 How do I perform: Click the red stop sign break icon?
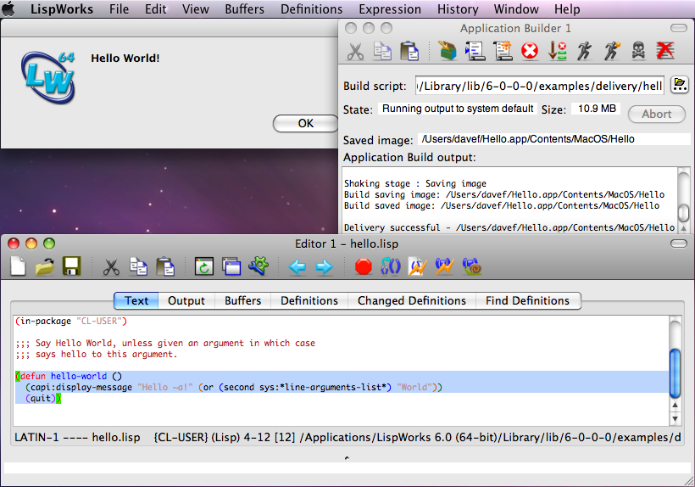coord(364,267)
